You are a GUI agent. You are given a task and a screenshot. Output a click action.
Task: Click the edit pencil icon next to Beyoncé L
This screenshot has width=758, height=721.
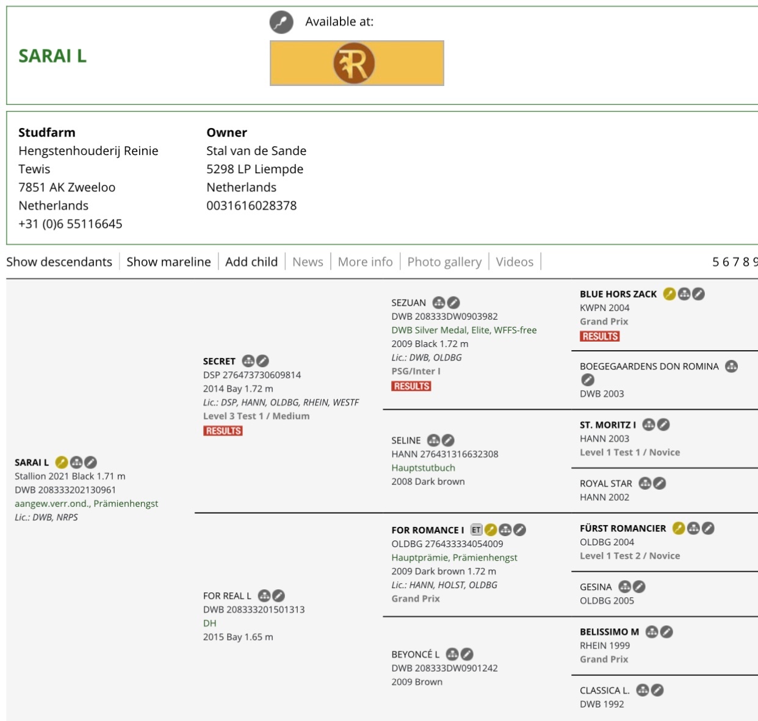coord(467,655)
